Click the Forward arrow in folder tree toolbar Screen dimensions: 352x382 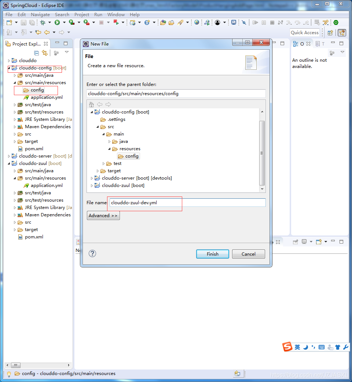tap(108, 104)
